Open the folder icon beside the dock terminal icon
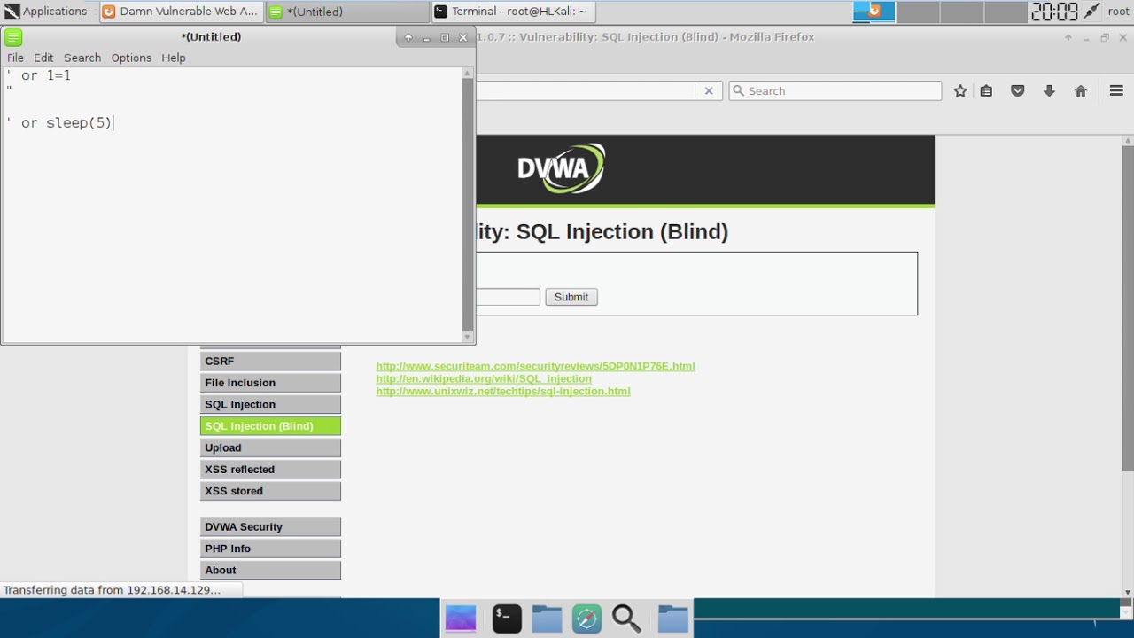The width and height of the screenshot is (1134, 638). point(547,619)
